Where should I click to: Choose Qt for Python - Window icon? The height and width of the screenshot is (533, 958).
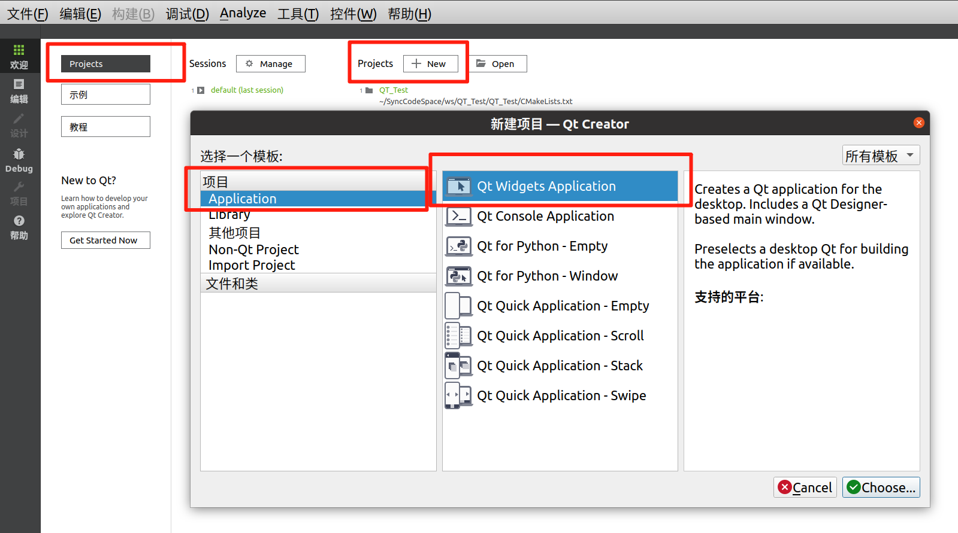458,276
